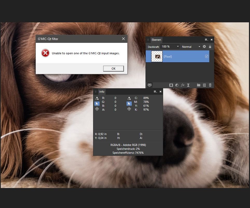Open layer blend options gear icon
The image size is (250, 208).
[x=204, y=46]
